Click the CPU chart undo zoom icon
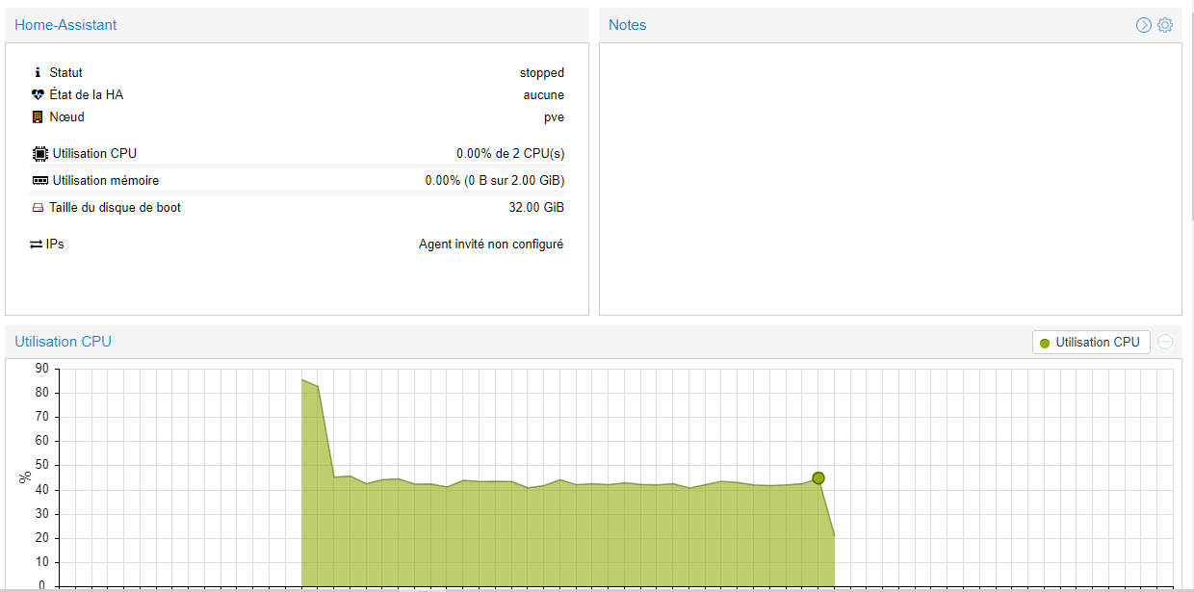Viewport: 1194px width, 592px height. click(1165, 342)
